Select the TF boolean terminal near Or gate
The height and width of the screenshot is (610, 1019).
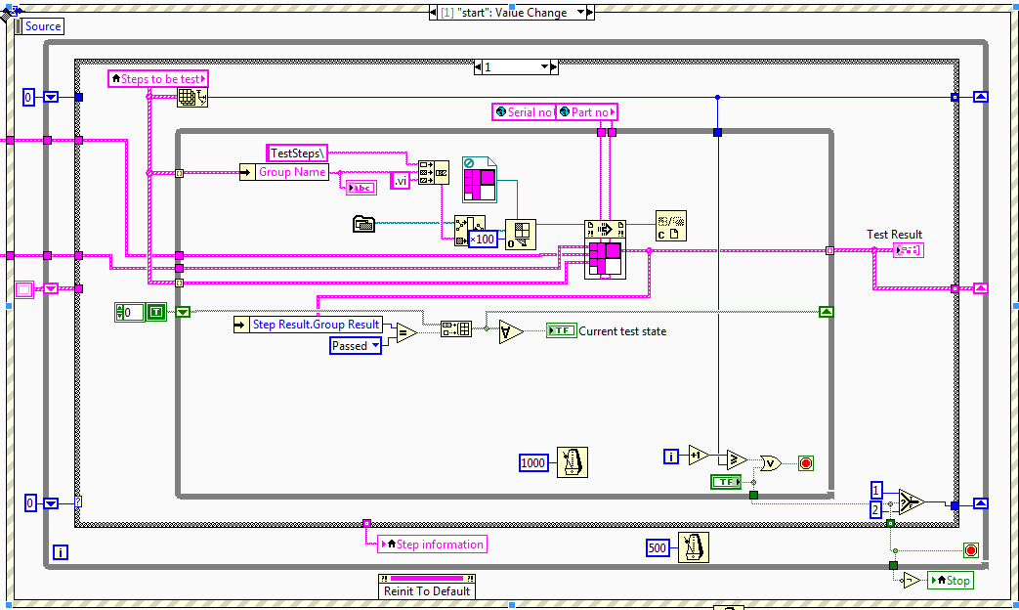coord(726,482)
